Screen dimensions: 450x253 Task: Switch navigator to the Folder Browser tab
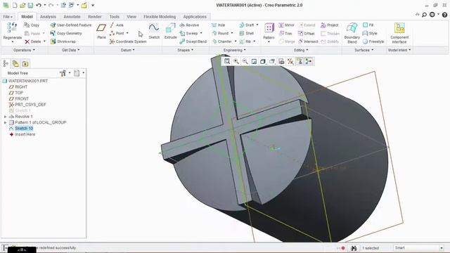pyautogui.click(x=15, y=63)
